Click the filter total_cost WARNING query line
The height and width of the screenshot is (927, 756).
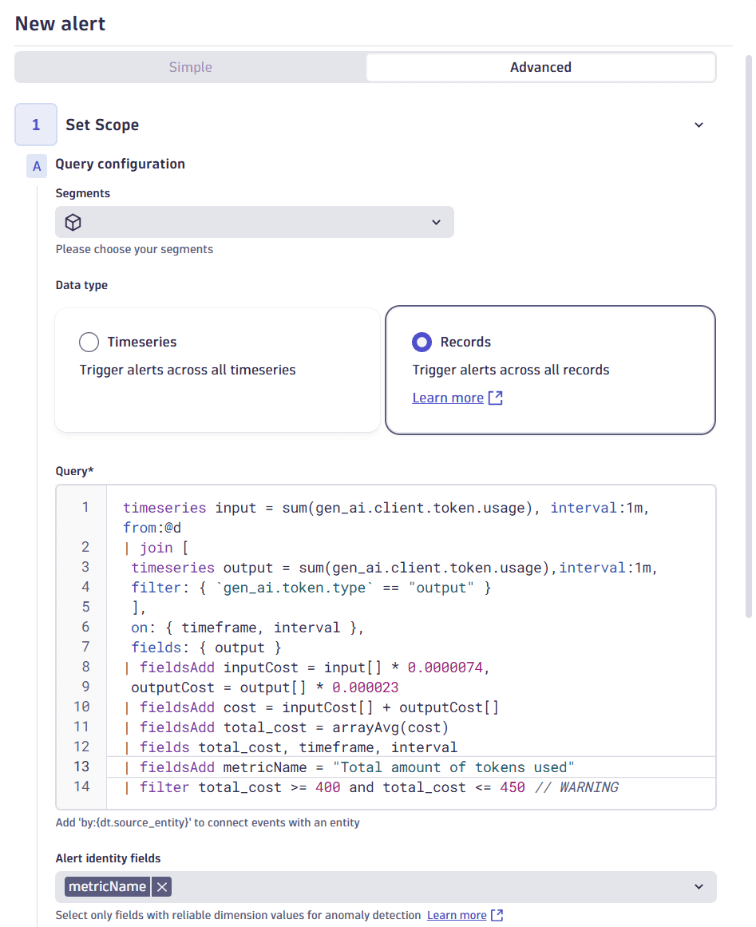[371, 787]
